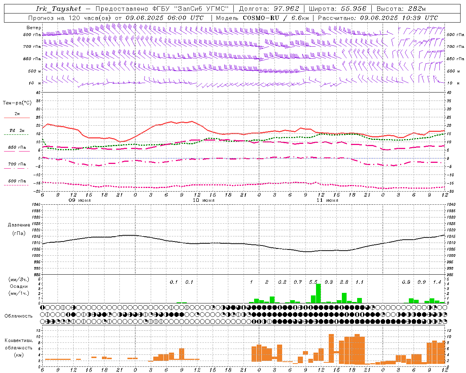Click the longitude value 97.962
The width and height of the screenshot is (466, 373).
tap(287, 9)
